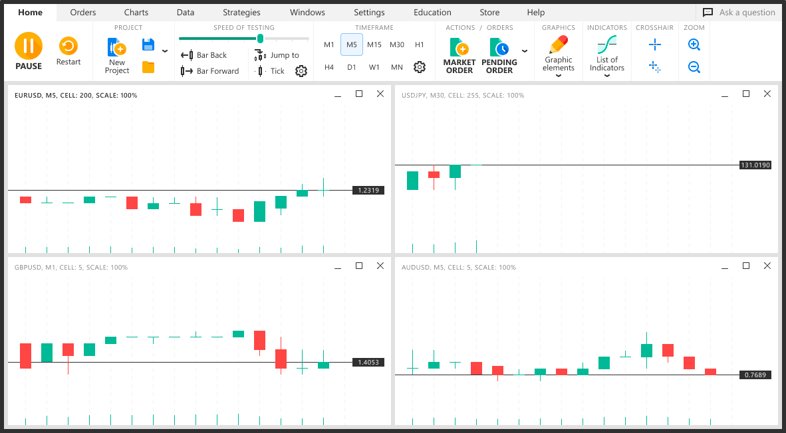The height and width of the screenshot is (433, 786).
Task: Switch to the D1 timeframe
Action: pyautogui.click(x=351, y=66)
